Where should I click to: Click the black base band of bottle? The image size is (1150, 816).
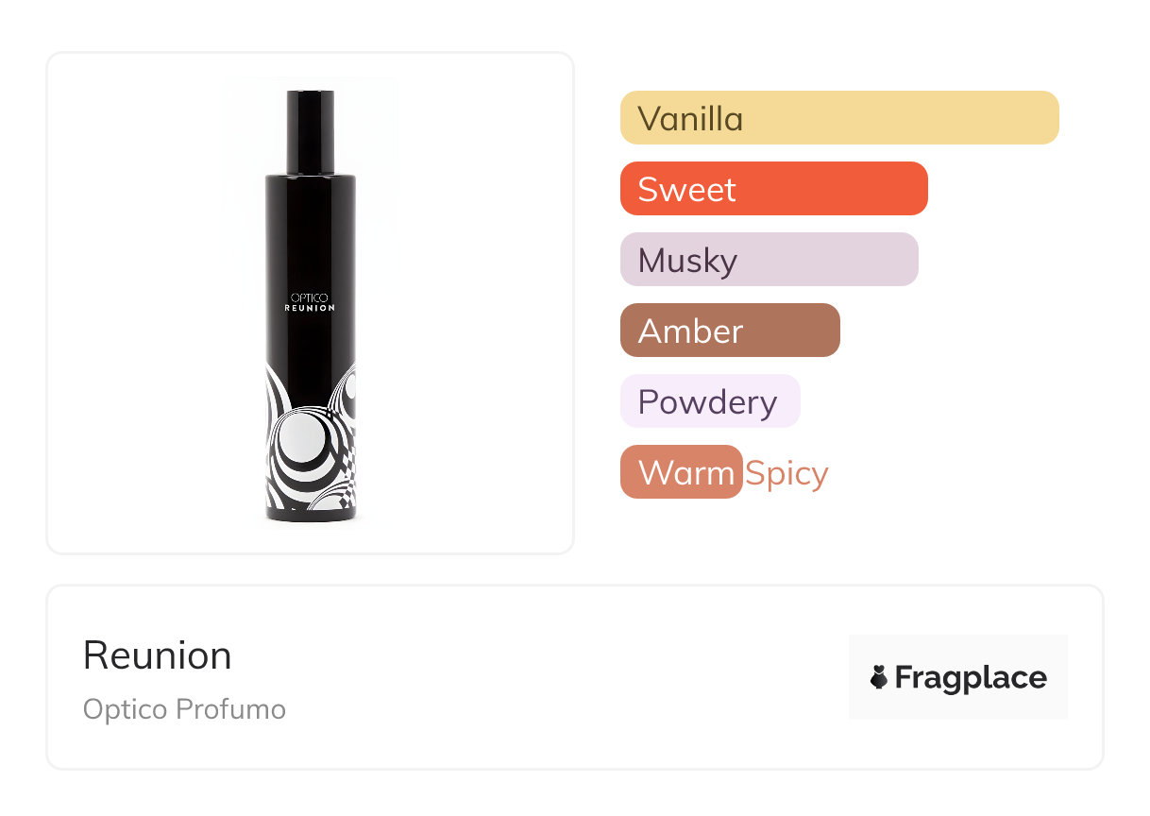click(x=310, y=516)
